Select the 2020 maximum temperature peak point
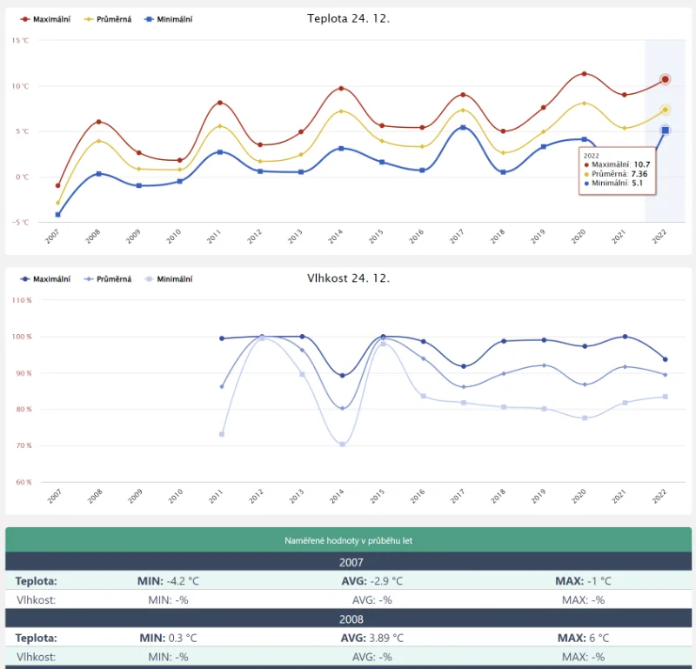The image size is (696, 669). (584, 74)
